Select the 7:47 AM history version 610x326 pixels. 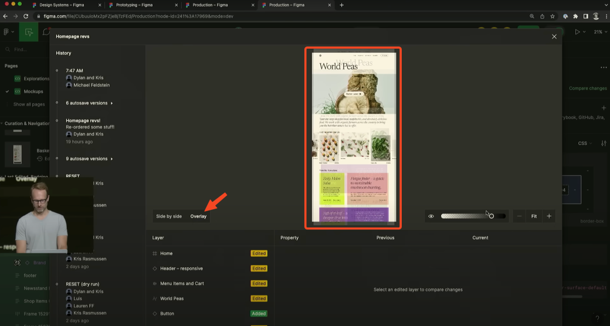coord(74,71)
